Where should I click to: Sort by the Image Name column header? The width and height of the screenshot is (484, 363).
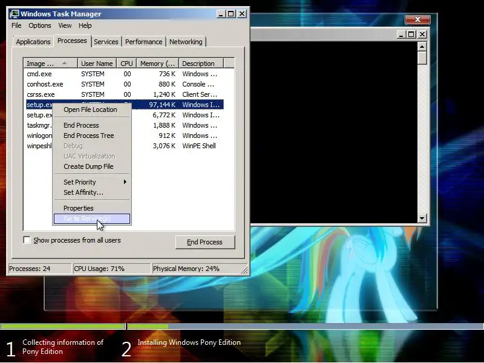coord(50,64)
